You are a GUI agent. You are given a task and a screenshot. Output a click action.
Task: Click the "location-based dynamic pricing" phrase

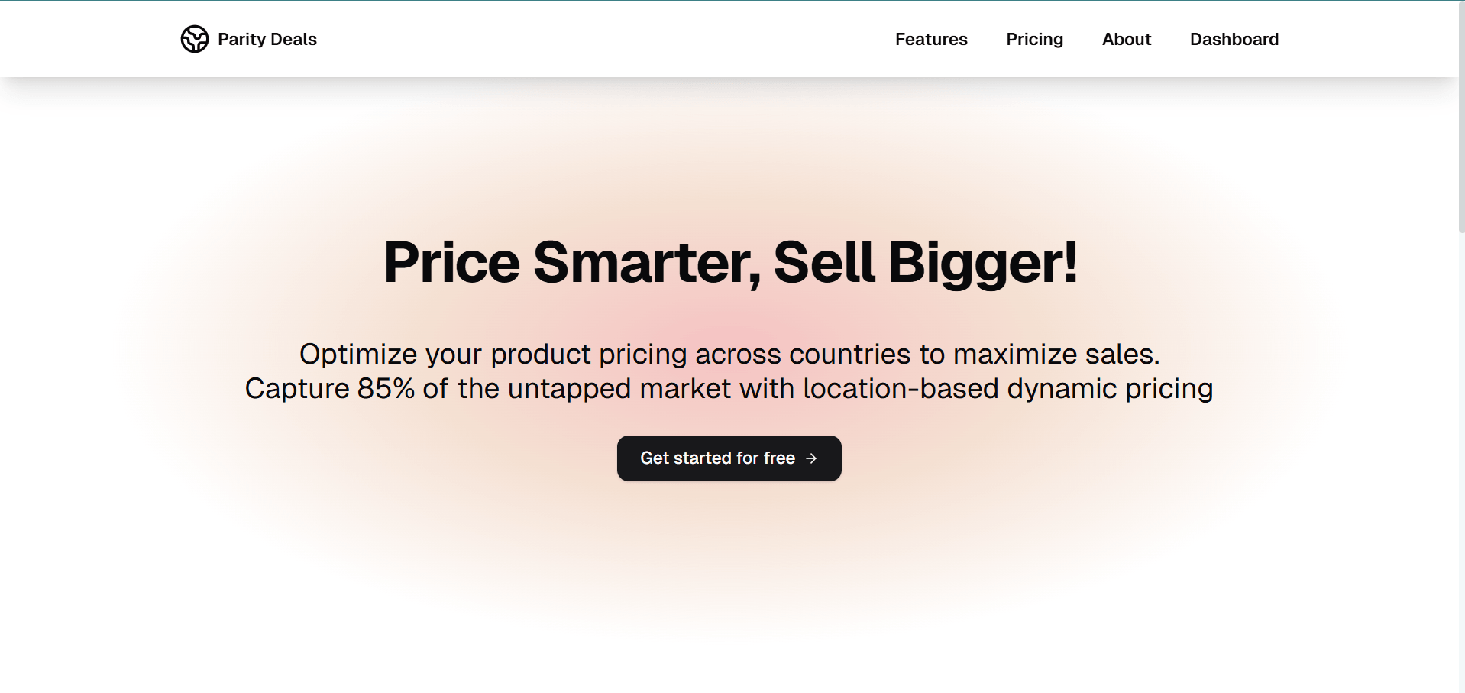click(x=1007, y=389)
